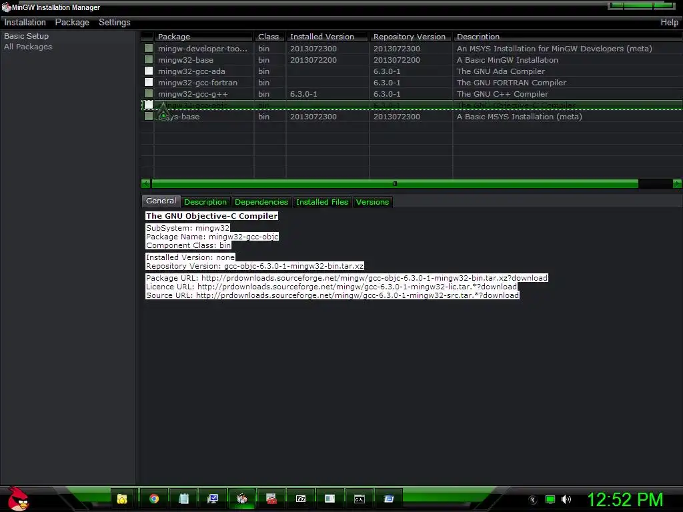Viewport: 683px width, 512px height.
Task: Sort by the Class column header
Action: [x=270, y=37]
